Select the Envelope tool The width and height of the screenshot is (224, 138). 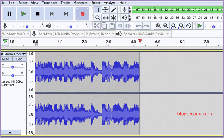coord(106,10)
